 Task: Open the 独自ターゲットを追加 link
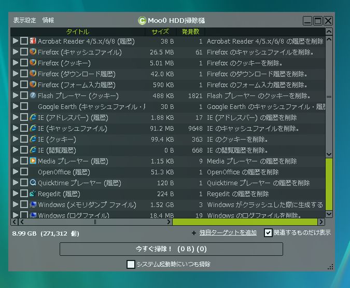click(228, 233)
